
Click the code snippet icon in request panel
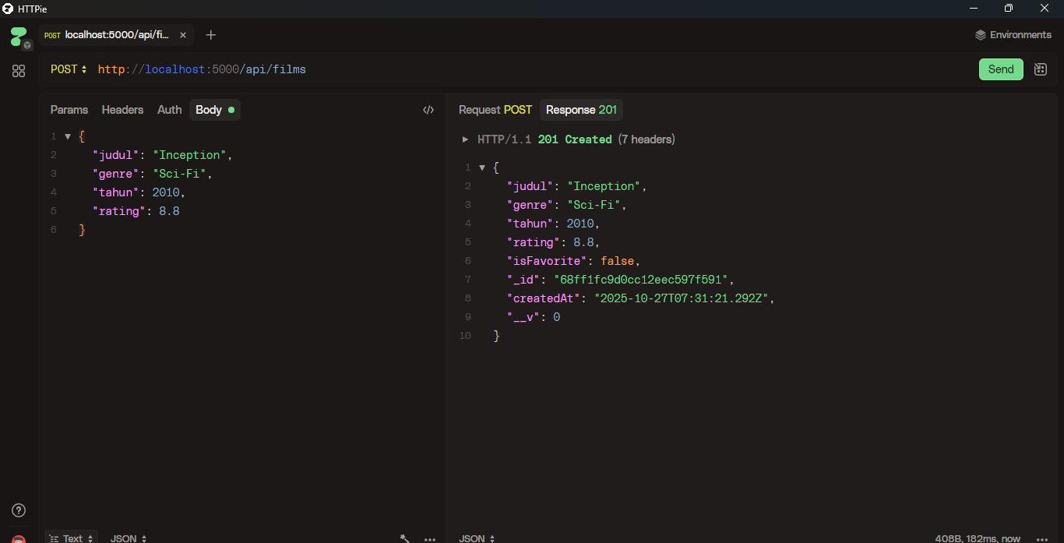click(x=428, y=110)
